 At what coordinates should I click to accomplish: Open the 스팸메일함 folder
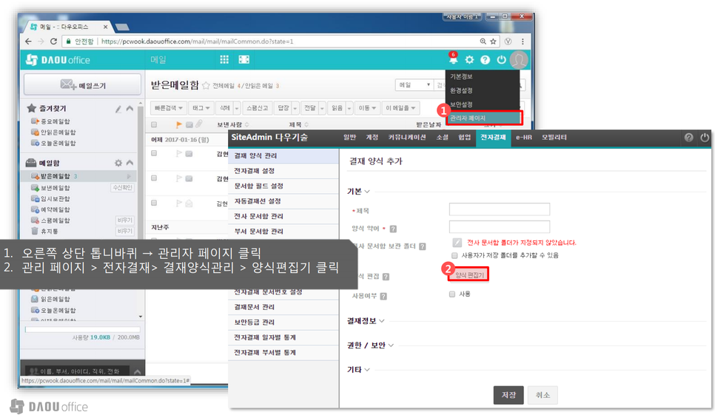pos(56,220)
